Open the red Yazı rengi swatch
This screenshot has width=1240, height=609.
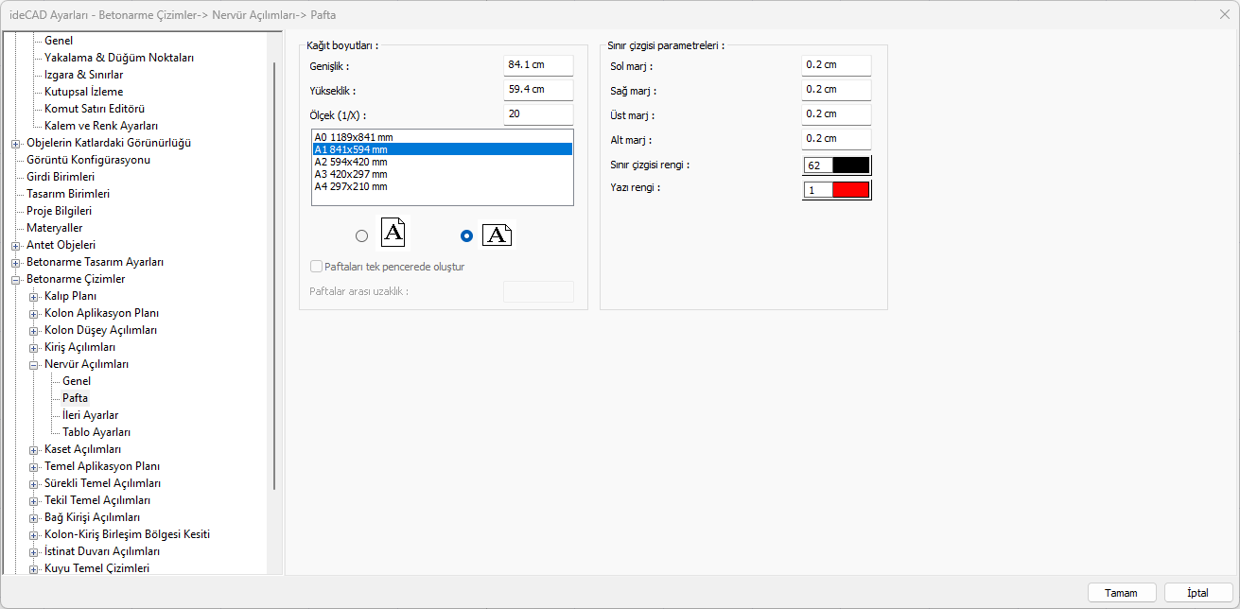(x=849, y=189)
